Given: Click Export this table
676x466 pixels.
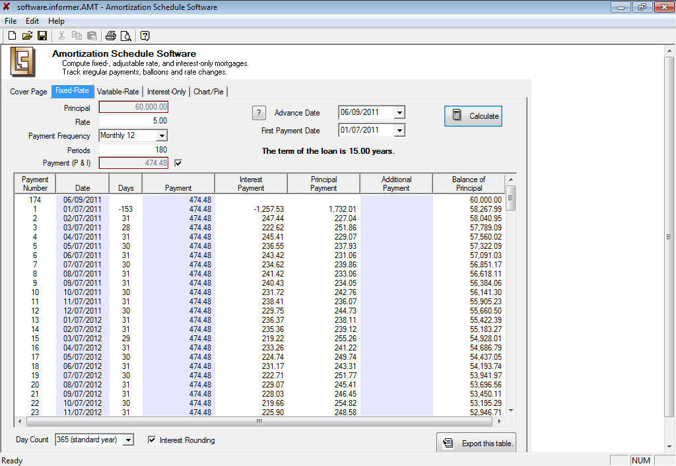Looking at the screenshot, I should [x=477, y=442].
